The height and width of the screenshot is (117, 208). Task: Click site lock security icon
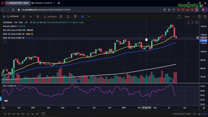point(19,10)
